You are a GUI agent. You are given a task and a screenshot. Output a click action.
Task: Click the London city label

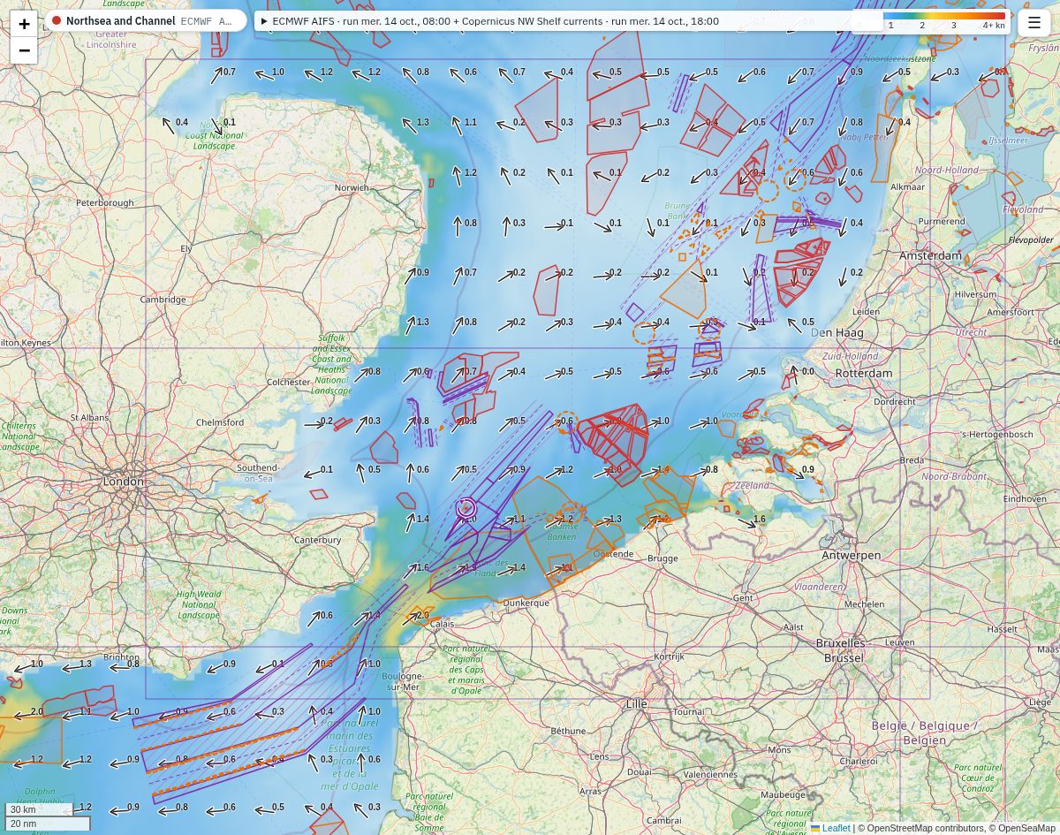[x=124, y=482]
